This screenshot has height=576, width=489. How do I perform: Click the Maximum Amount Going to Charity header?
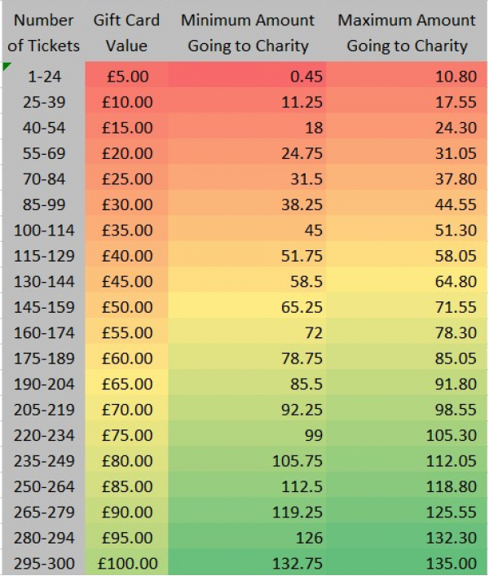(x=407, y=33)
